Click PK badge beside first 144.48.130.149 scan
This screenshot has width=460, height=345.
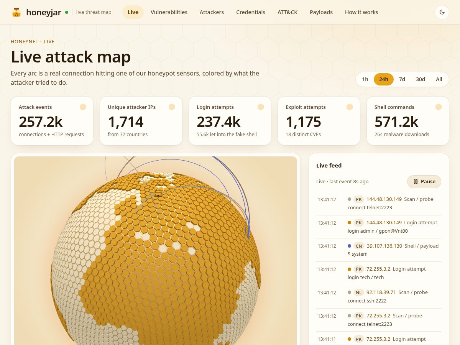pos(358,199)
